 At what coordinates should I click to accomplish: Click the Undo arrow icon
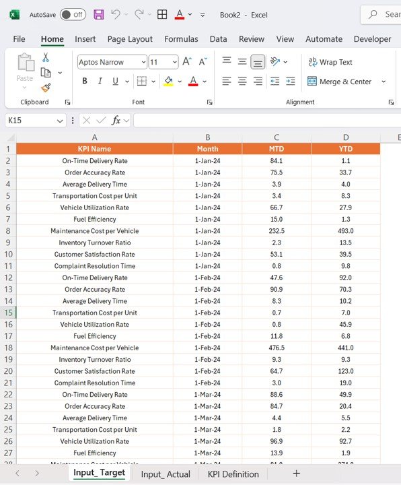click(116, 14)
